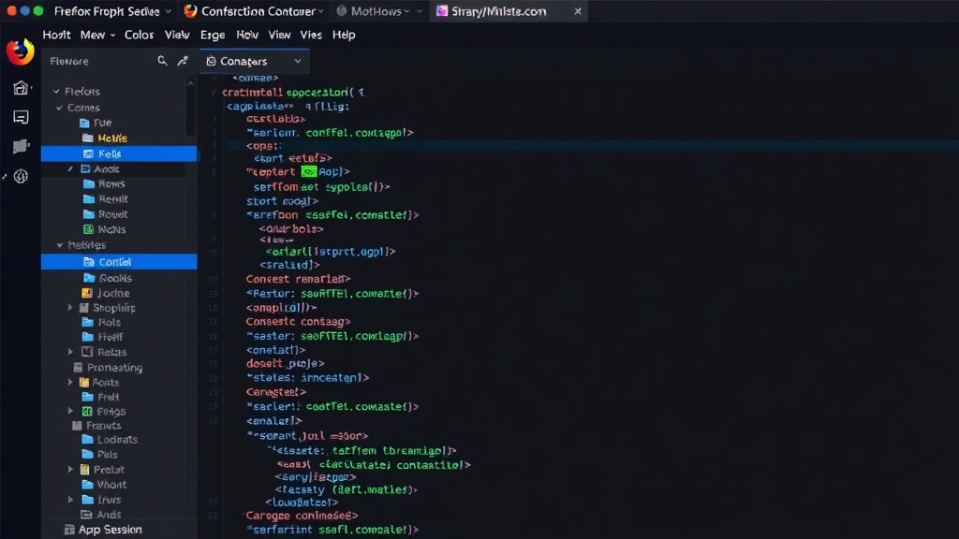Click the Firefox icon on Confarction Contaner tab
The width and height of the screenshot is (959, 539).
pos(191,11)
